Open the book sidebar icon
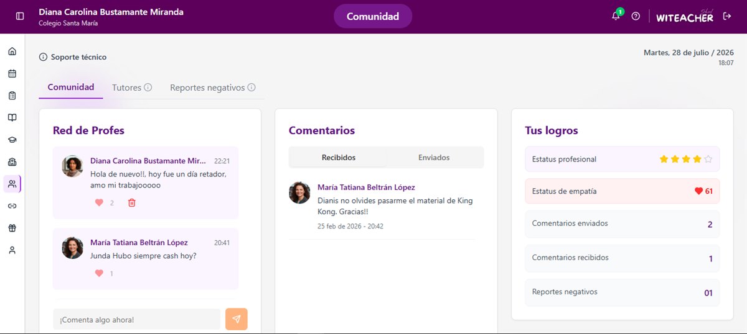The image size is (747, 334). tap(12, 117)
